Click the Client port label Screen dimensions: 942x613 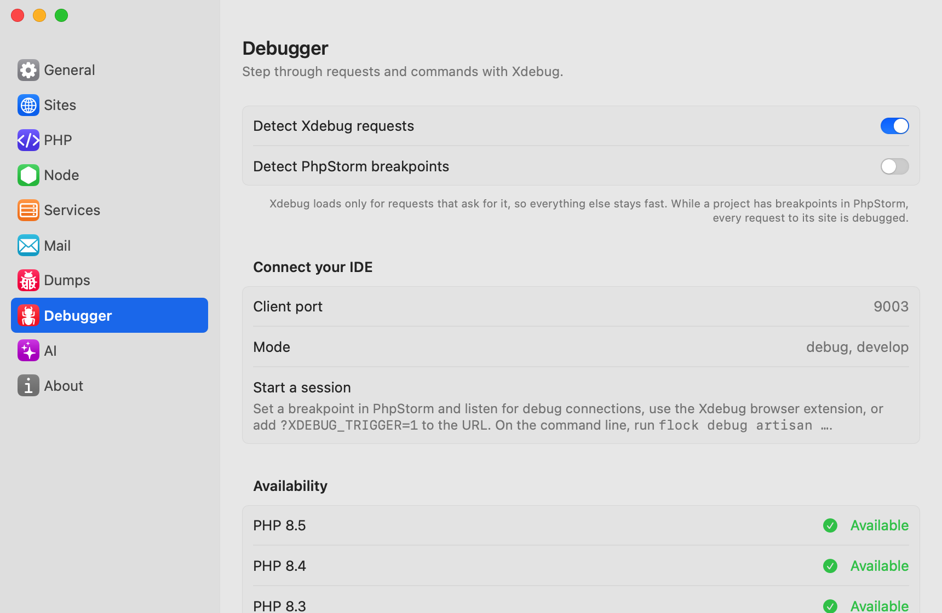pos(288,307)
